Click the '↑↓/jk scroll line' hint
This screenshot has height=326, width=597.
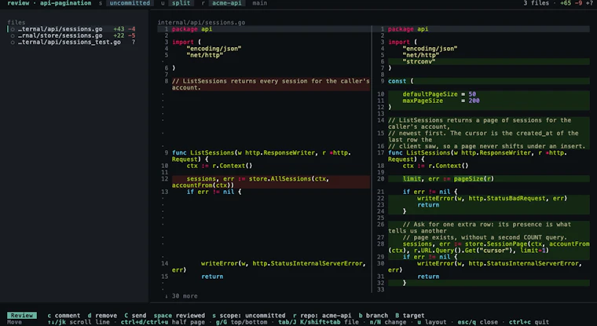click(x=79, y=322)
